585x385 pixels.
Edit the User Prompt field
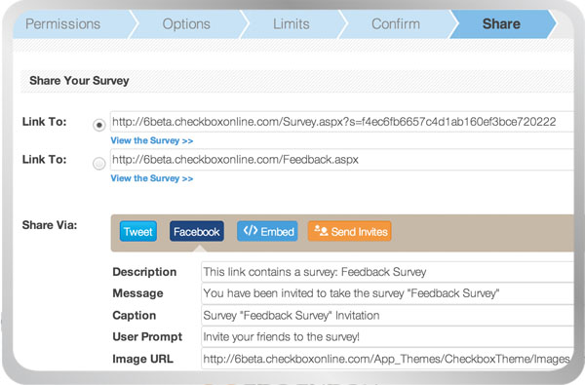pos(387,337)
